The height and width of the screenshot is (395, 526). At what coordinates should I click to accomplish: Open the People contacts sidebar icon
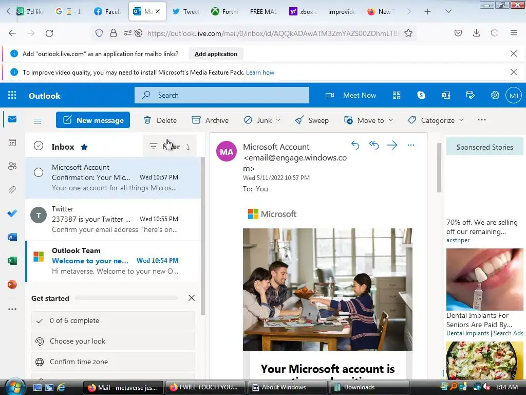coord(12,166)
